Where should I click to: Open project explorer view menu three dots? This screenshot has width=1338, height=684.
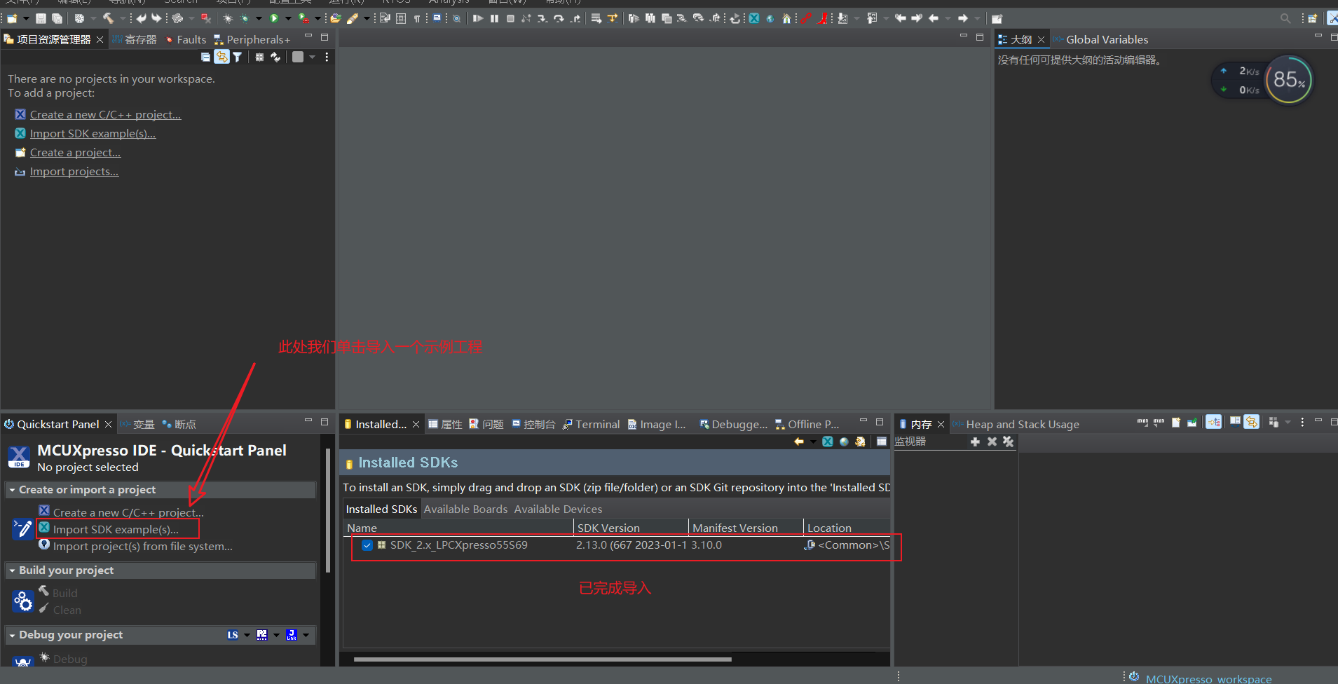[x=327, y=57]
